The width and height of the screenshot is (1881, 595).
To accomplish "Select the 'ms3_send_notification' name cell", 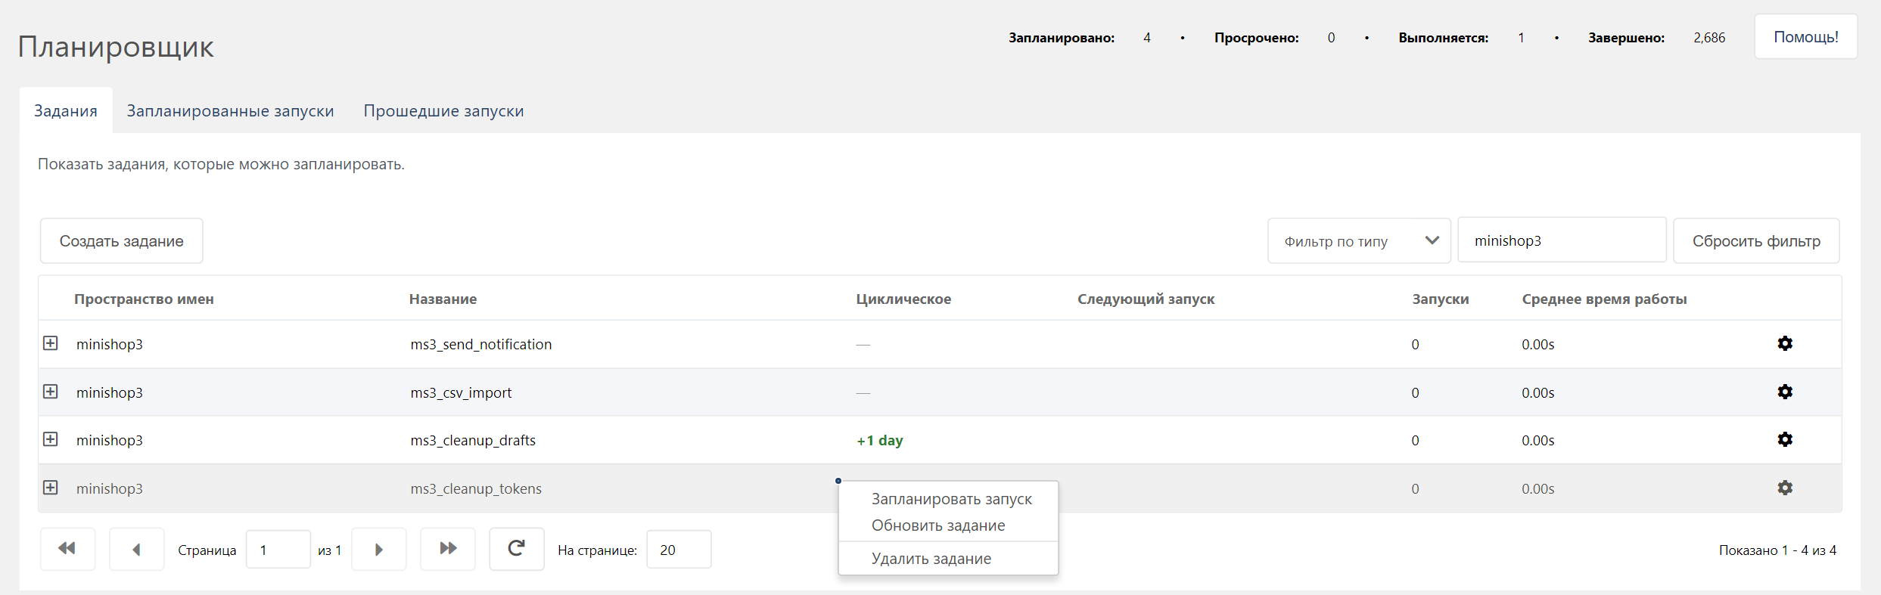I will click(x=481, y=344).
